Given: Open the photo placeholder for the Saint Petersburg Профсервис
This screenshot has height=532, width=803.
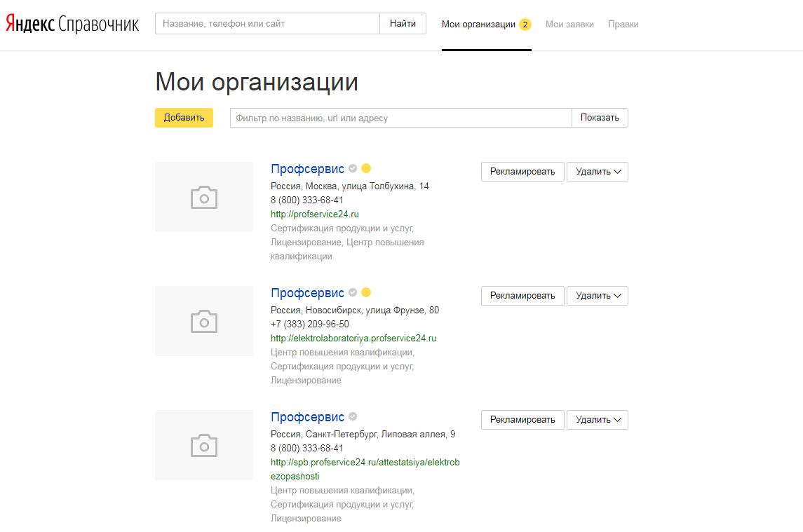Looking at the screenshot, I should pyautogui.click(x=204, y=445).
